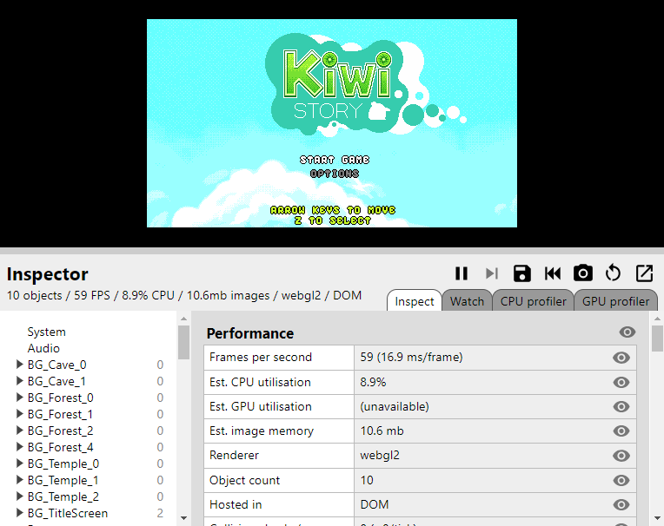Pop out the inspector window
The image size is (664, 526).
[644, 273]
